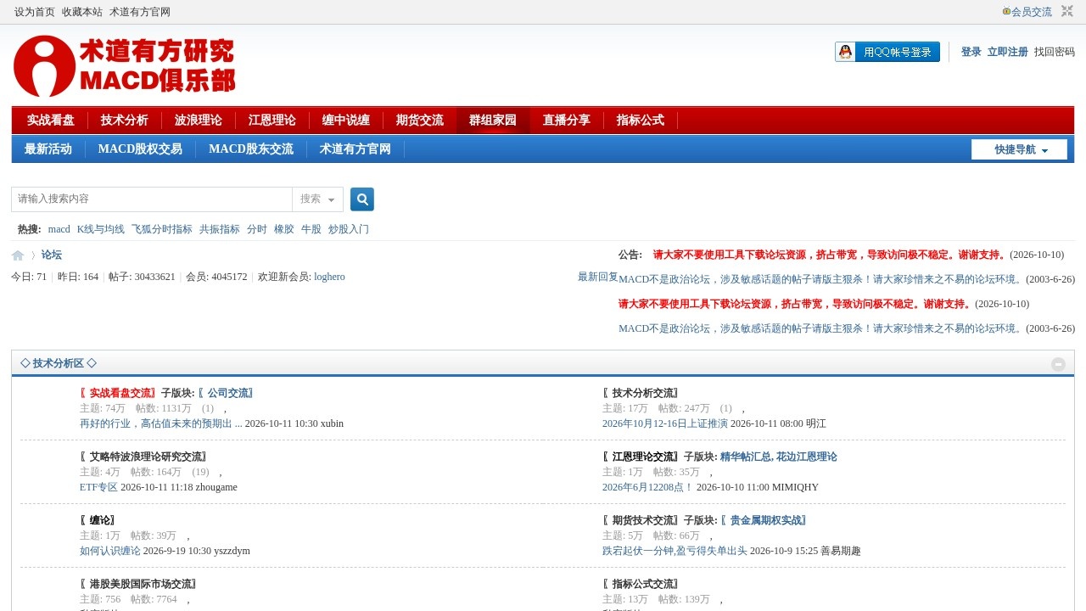Open the 贵金属期权实战 sub-forum
Image resolution: width=1086 pixels, height=611 pixels.
pyautogui.click(x=768, y=520)
